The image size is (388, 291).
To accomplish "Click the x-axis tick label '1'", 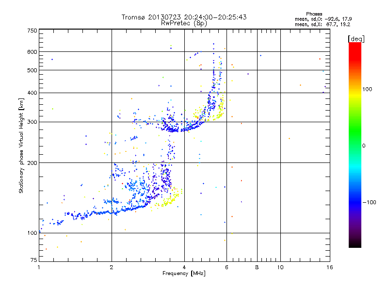I will [x=39, y=267].
